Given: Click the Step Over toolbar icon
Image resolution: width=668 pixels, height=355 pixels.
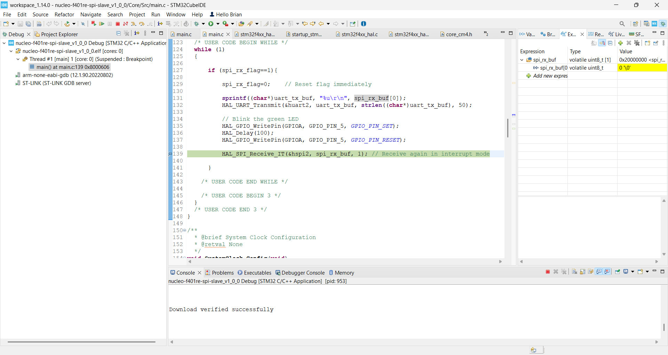Looking at the screenshot, I should tap(142, 24).
